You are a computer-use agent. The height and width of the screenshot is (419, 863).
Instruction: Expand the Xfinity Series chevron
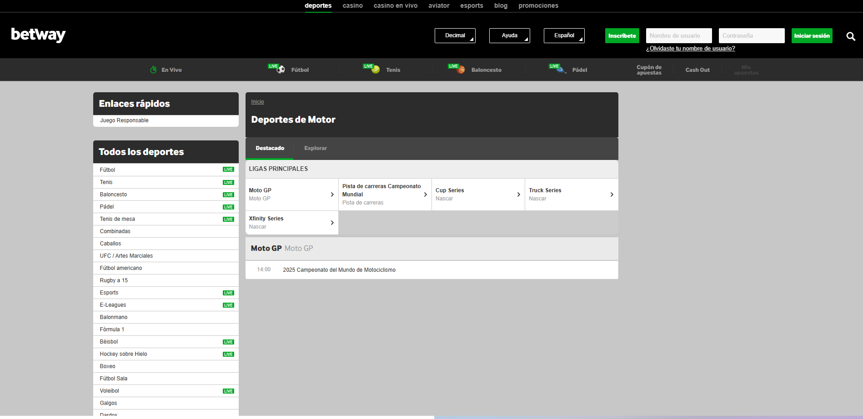point(332,223)
